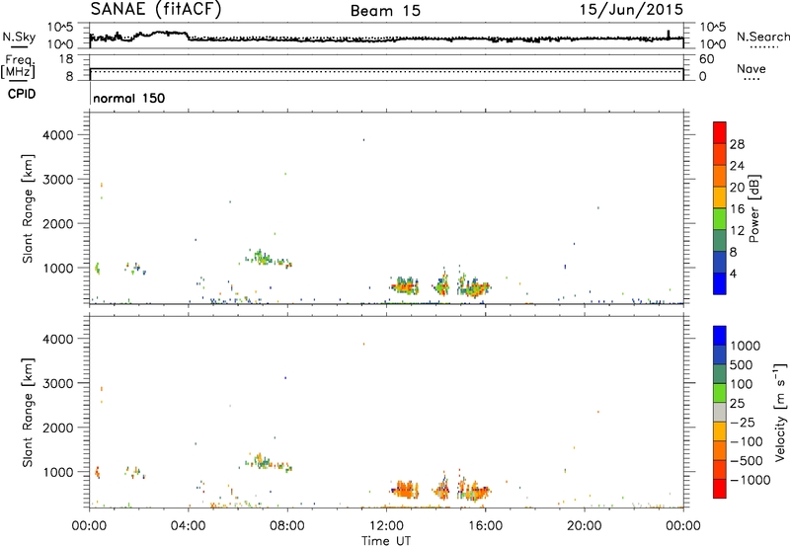Viewport: 790px width, 547px height.
Task: Click the velocity colorbar value '1000'
Action: click(746, 346)
